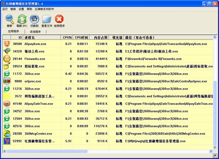Viewport: 219px width, 159px height.
Task: Click the 切换到 home toolbar icon
Action: pyautogui.click(x=34, y=19)
